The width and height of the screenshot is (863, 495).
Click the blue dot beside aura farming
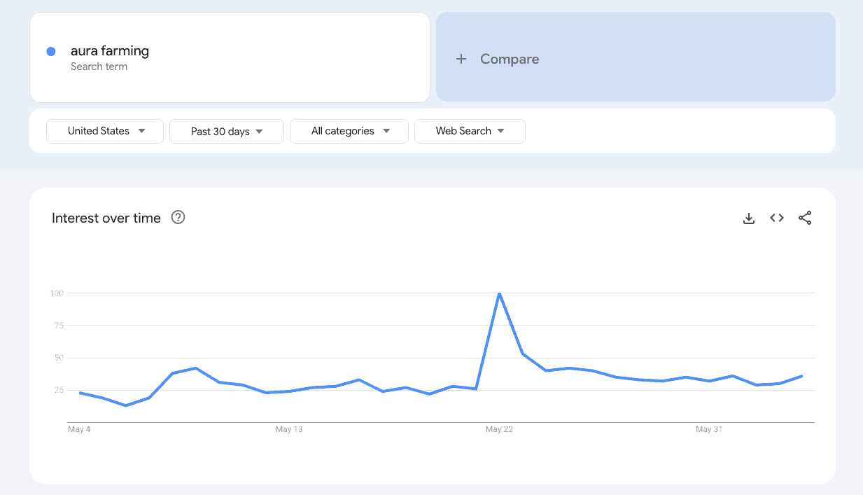click(x=51, y=51)
